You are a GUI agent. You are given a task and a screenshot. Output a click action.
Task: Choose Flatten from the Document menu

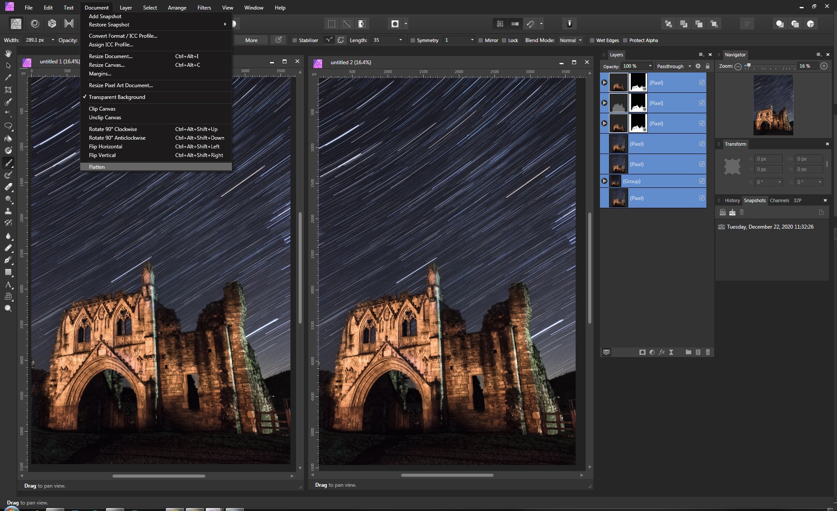(x=97, y=167)
